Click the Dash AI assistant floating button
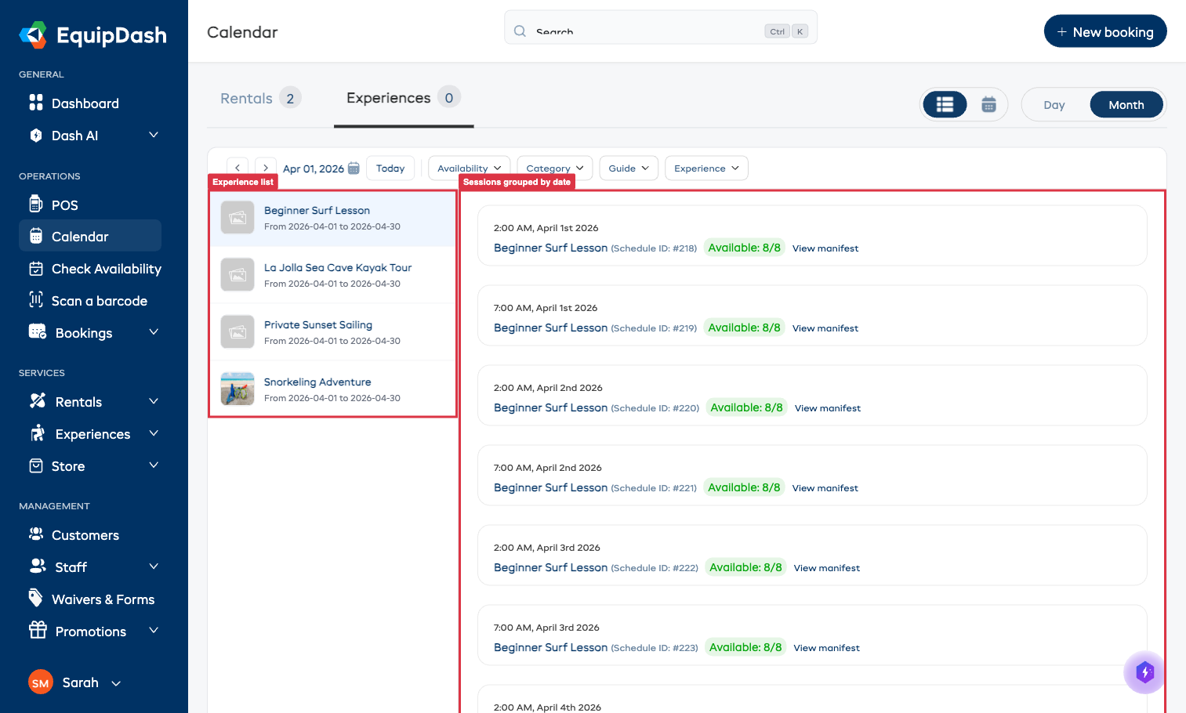The width and height of the screenshot is (1186, 713). click(x=1144, y=672)
